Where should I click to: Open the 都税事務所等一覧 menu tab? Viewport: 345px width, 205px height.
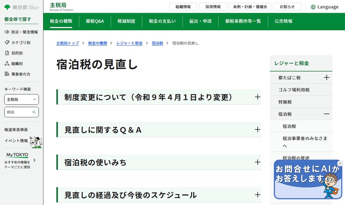pos(243,21)
